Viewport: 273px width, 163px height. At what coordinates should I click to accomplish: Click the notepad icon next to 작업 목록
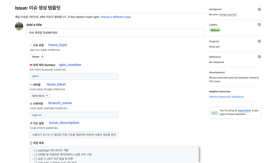[x=31, y=143]
